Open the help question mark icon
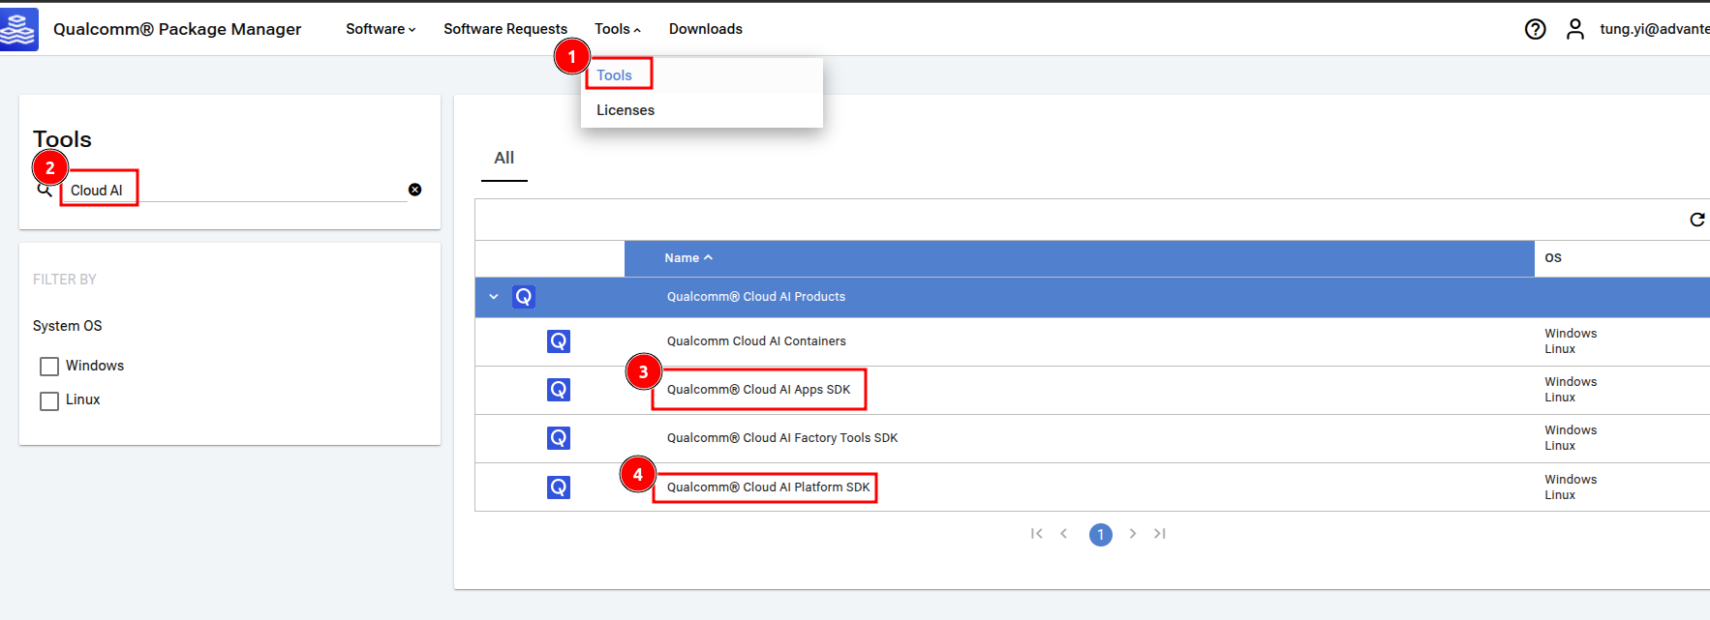 pyautogui.click(x=1535, y=29)
